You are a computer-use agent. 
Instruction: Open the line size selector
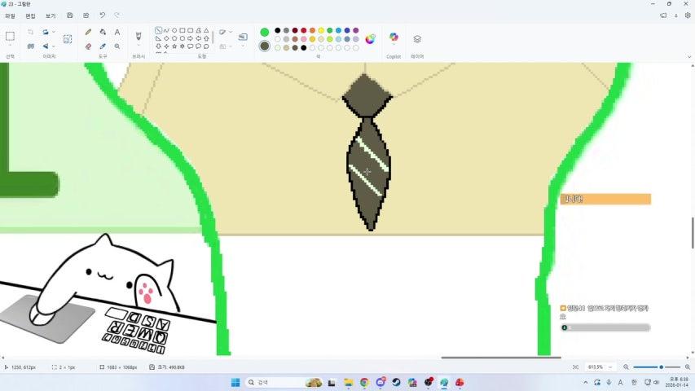point(243,37)
